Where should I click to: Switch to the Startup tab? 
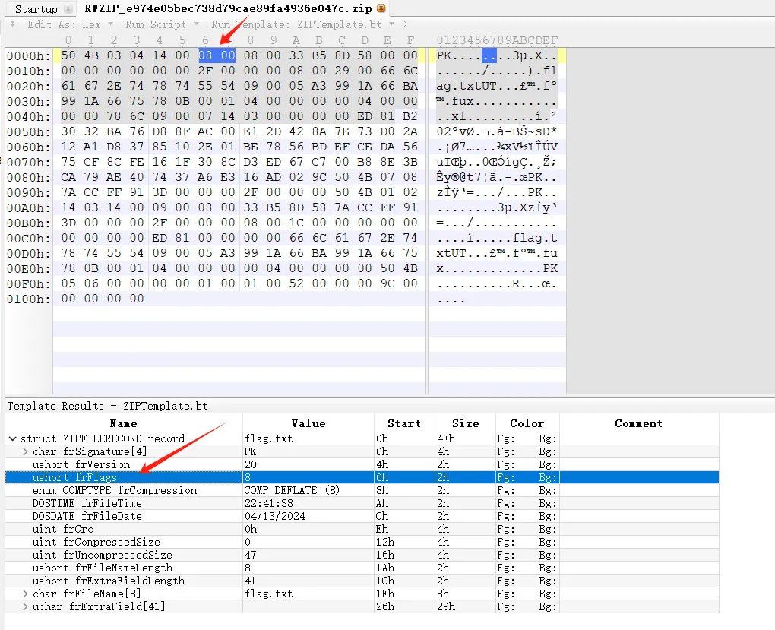(x=36, y=9)
